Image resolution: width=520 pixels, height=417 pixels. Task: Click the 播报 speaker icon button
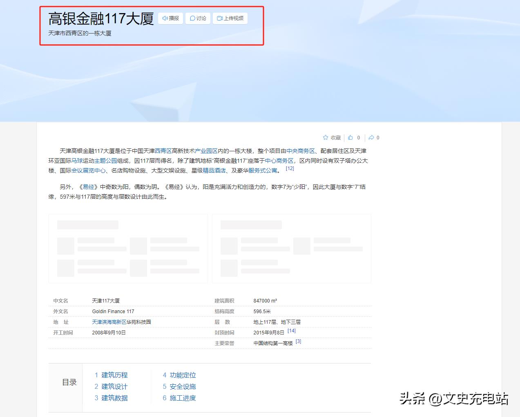[x=170, y=18]
